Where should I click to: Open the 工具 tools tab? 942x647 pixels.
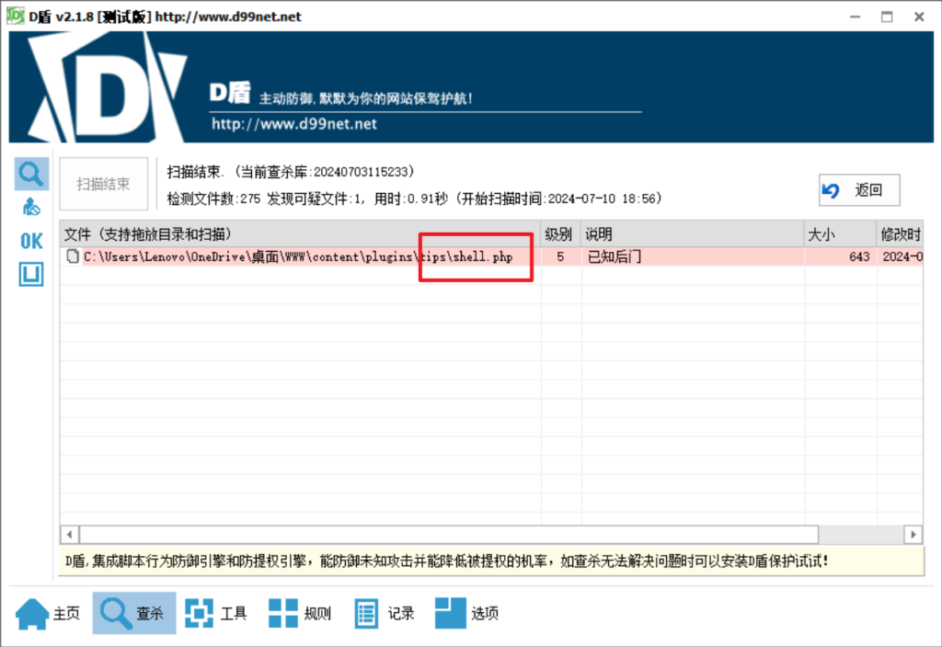coord(217,613)
